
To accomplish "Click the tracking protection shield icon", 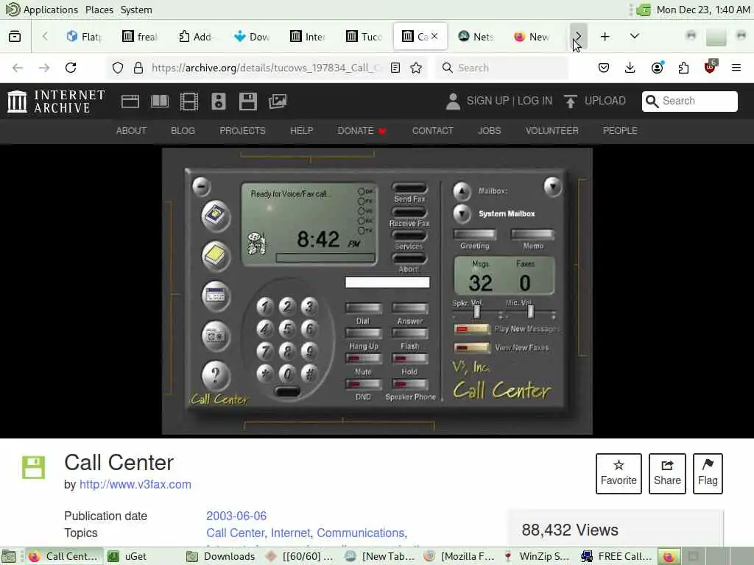I will [x=118, y=68].
